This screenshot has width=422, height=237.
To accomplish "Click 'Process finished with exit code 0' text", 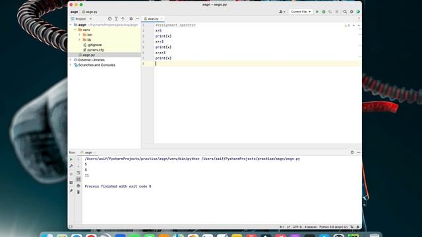I will 118,186.
